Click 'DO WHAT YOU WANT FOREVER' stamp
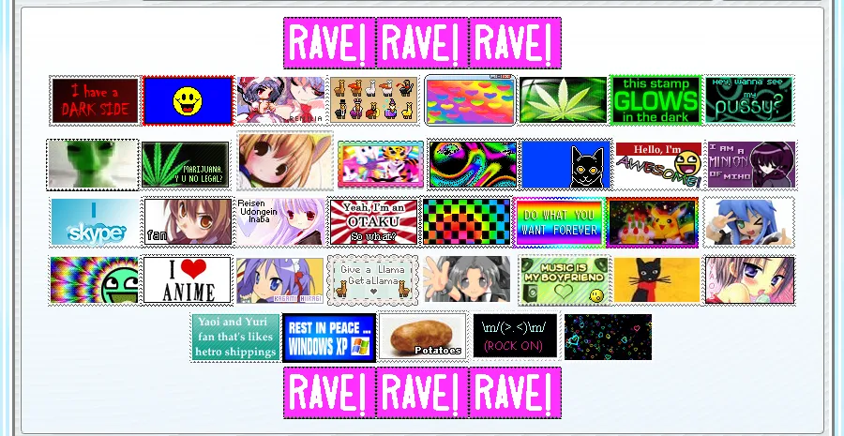Image resolution: width=844 pixels, height=436 pixels. tap(559, 222)
